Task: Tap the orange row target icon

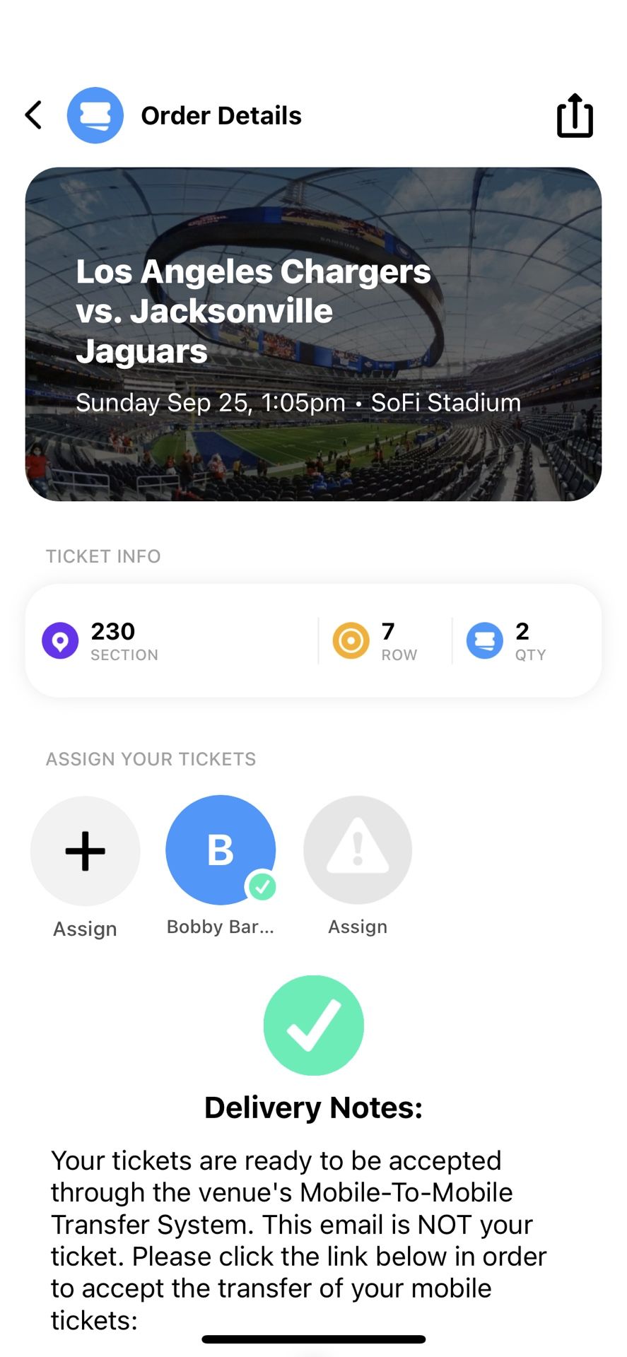Action: coord(351,640)
